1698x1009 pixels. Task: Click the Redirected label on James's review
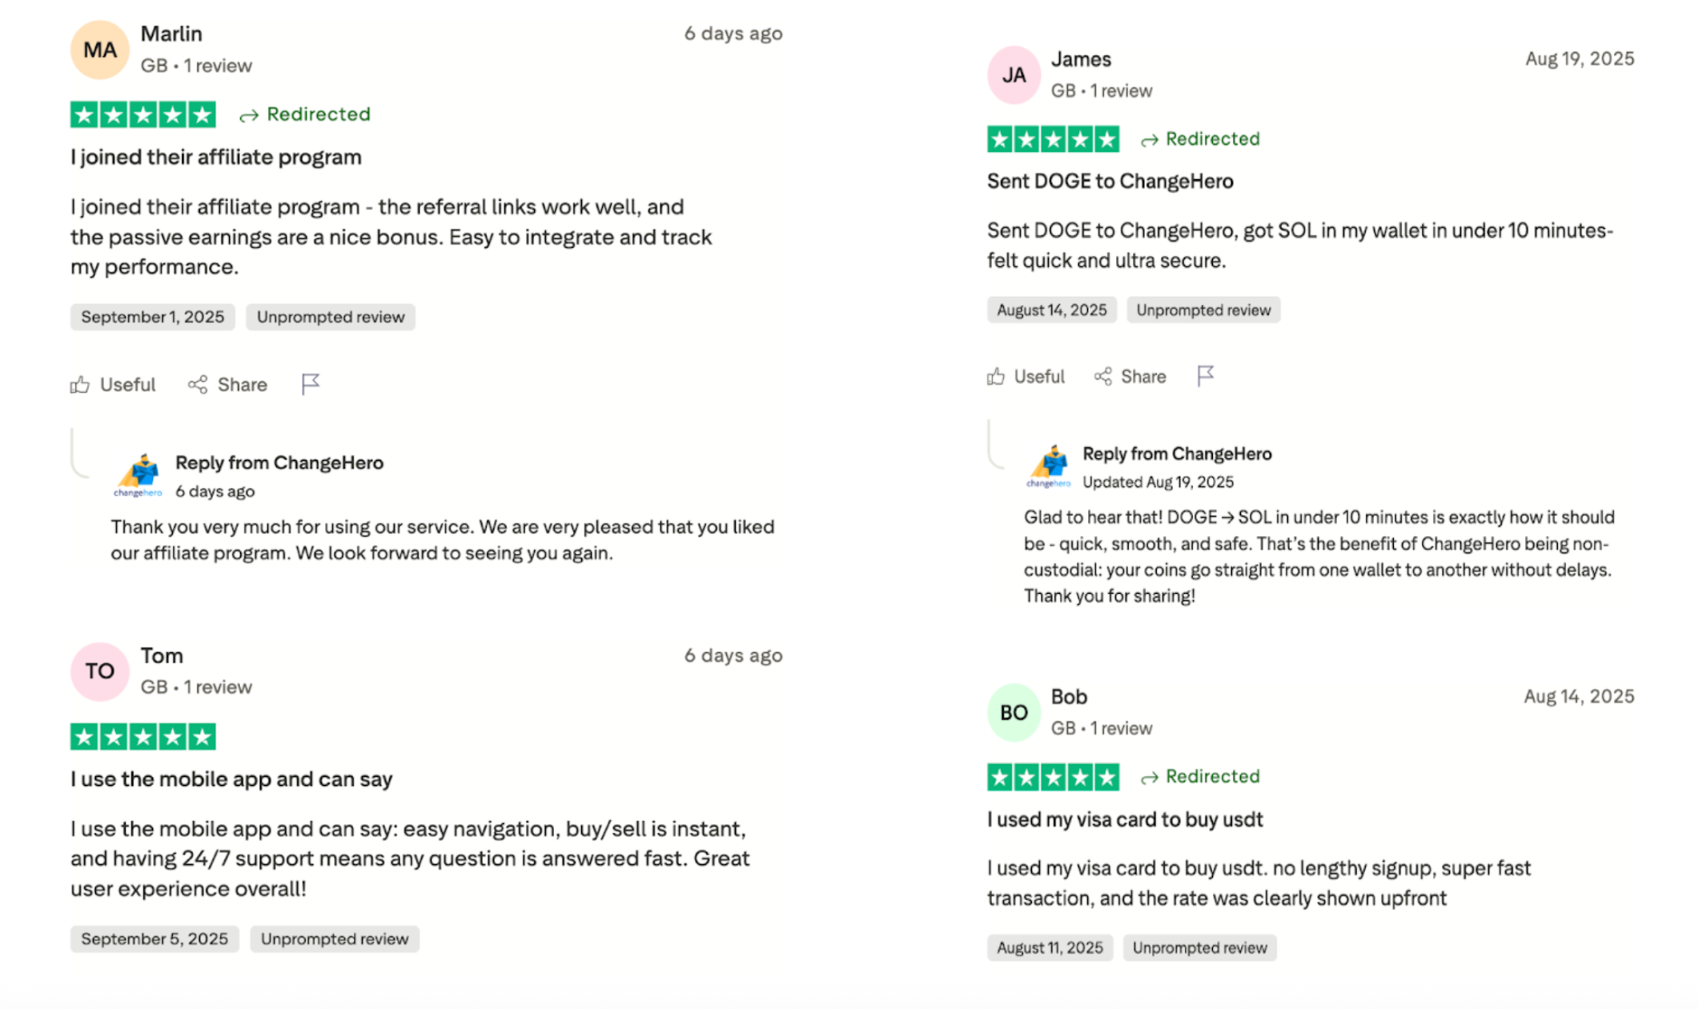[x=1211, y=139]
